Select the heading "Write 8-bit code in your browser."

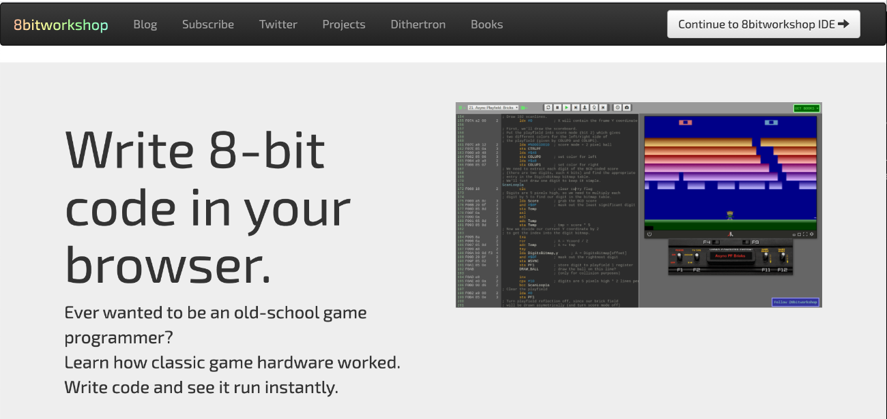pyautogui.click(x=208, y=206)
